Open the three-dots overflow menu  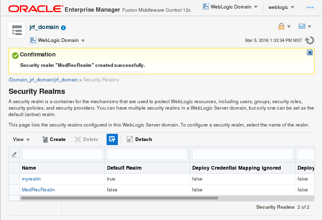[x=310, y=7]
